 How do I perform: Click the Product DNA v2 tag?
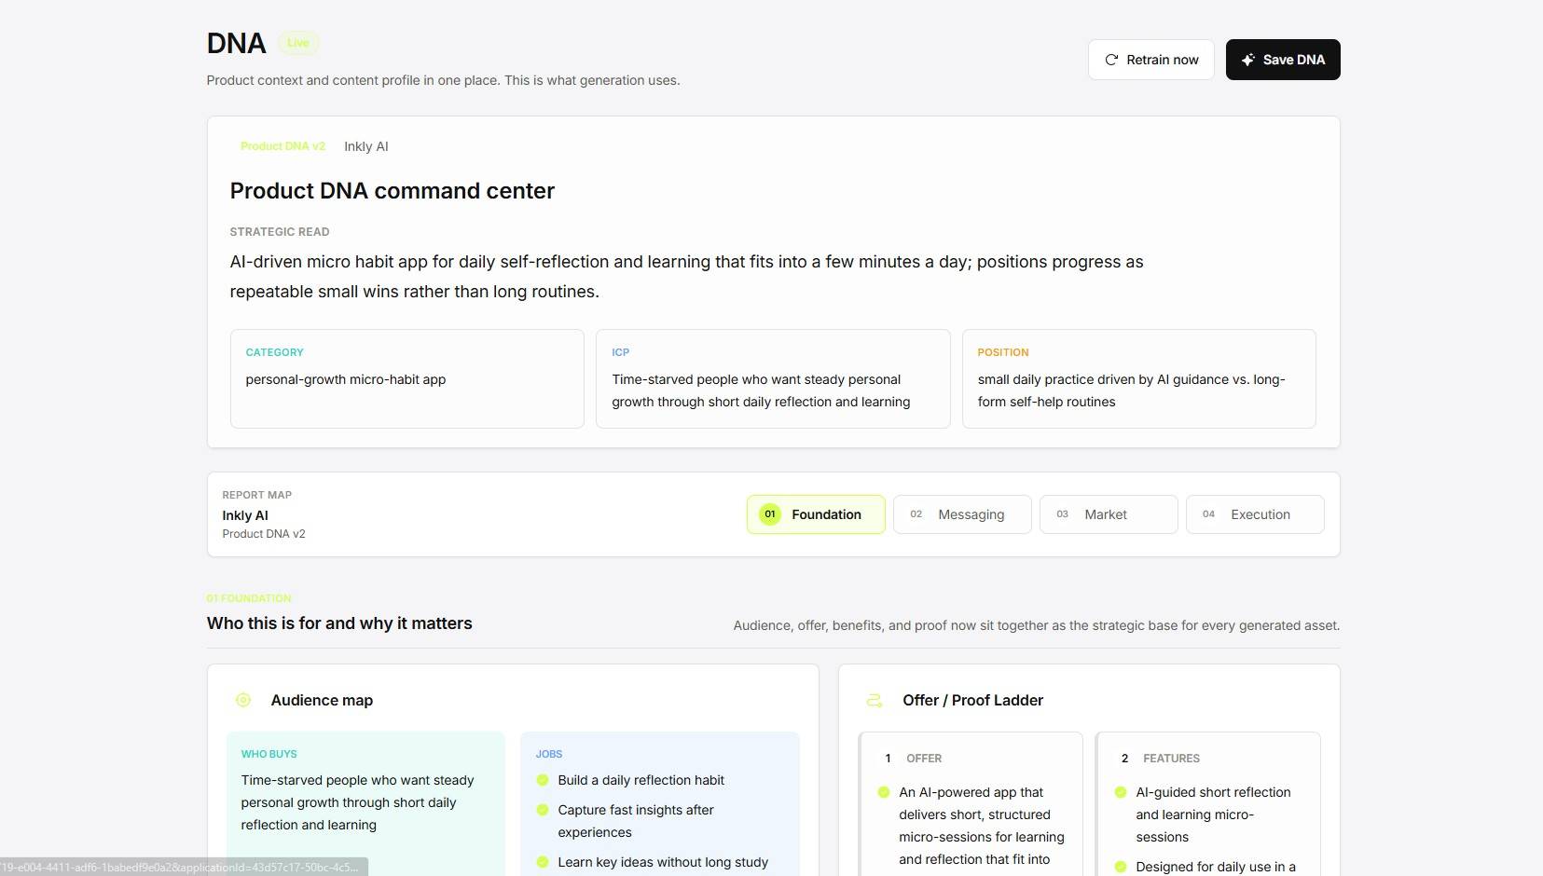[x=282, y=146]
